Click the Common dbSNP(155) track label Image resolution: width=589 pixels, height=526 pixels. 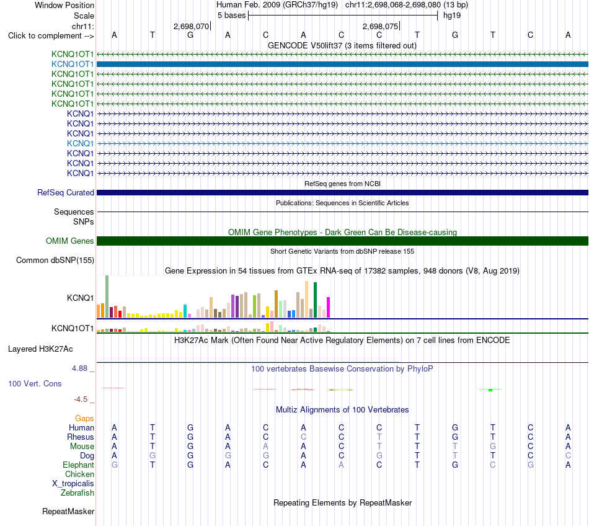(x=55, y=260)
